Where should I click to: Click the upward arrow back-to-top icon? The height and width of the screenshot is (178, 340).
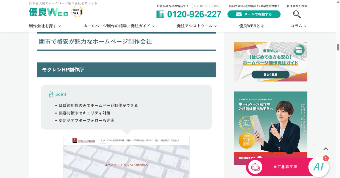click(326, 148)
